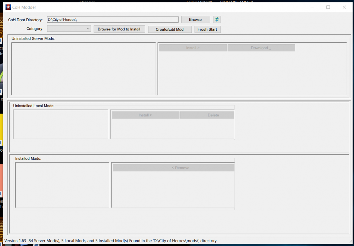
Task: Click Install under Uninstalled Server Mods
Action: (x=193, y=48)
